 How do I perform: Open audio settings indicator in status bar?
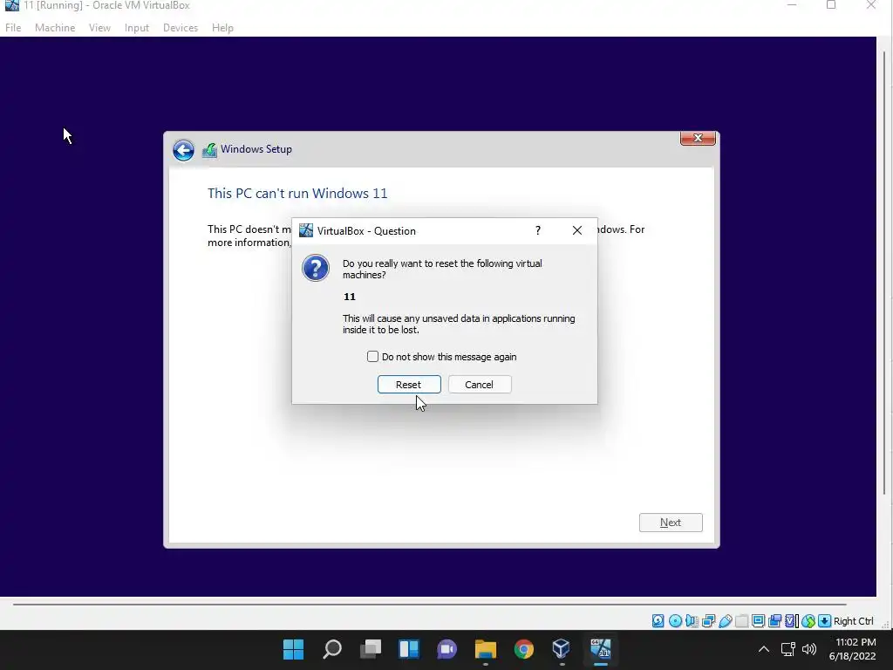[x=692, y=621]
